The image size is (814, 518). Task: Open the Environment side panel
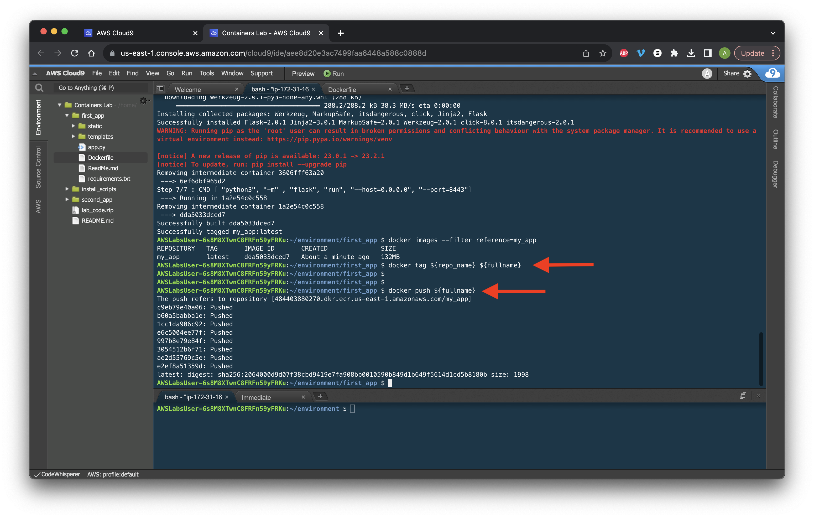coord(38,117)
